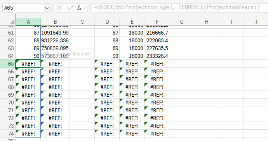Click cell F64 with value 233326.4

(x=157, y=56)
